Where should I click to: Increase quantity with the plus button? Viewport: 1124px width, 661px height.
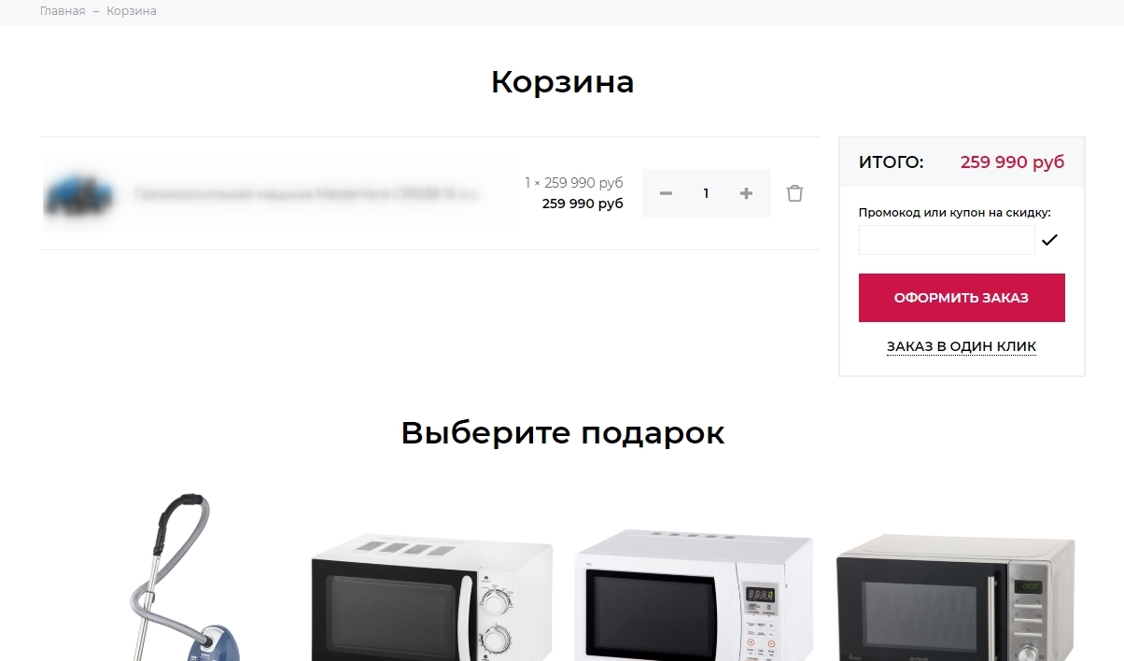click(x=746, y=193)
